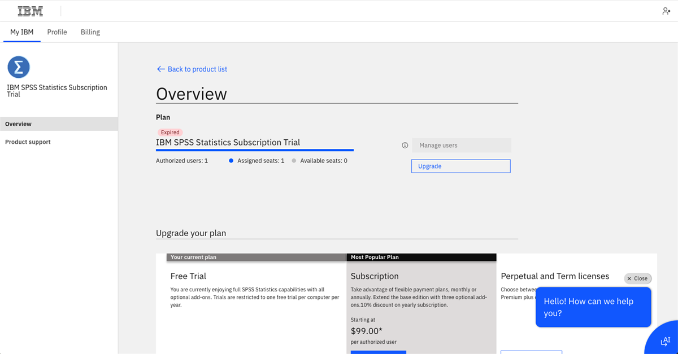Click the blue Assigned seats legend dot
Viewport: 678px width, 354px height.
click(x=231, y=161)
